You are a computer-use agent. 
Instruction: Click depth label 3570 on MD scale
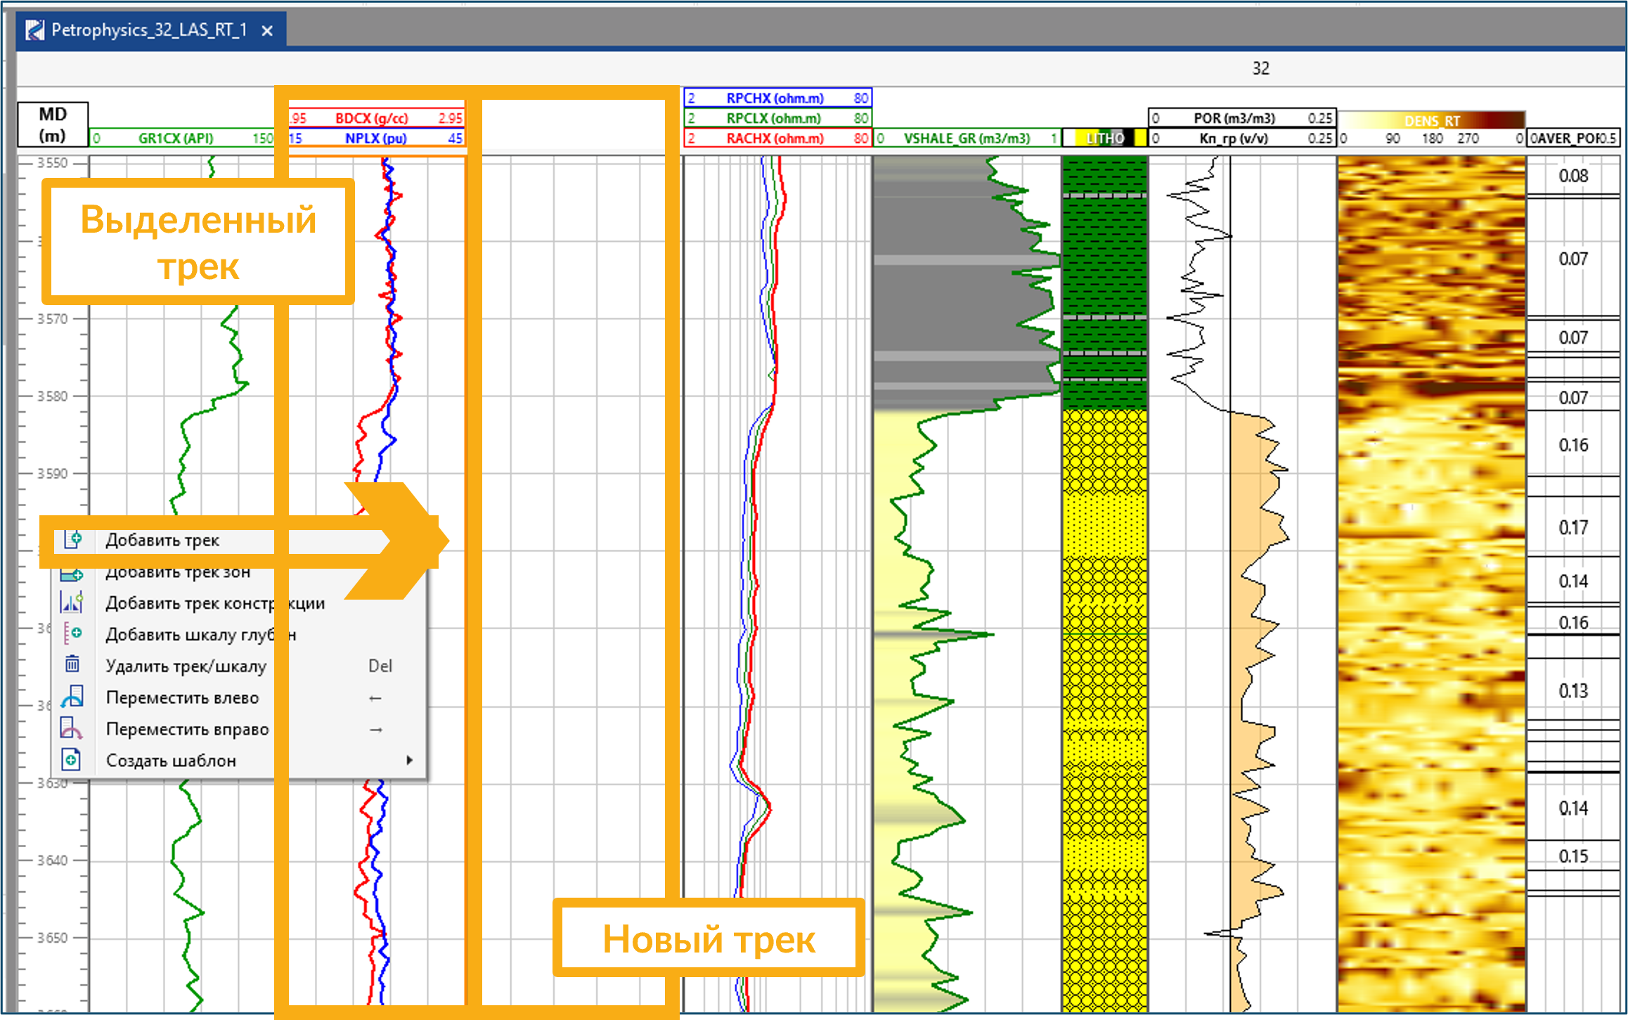point(53,318)
